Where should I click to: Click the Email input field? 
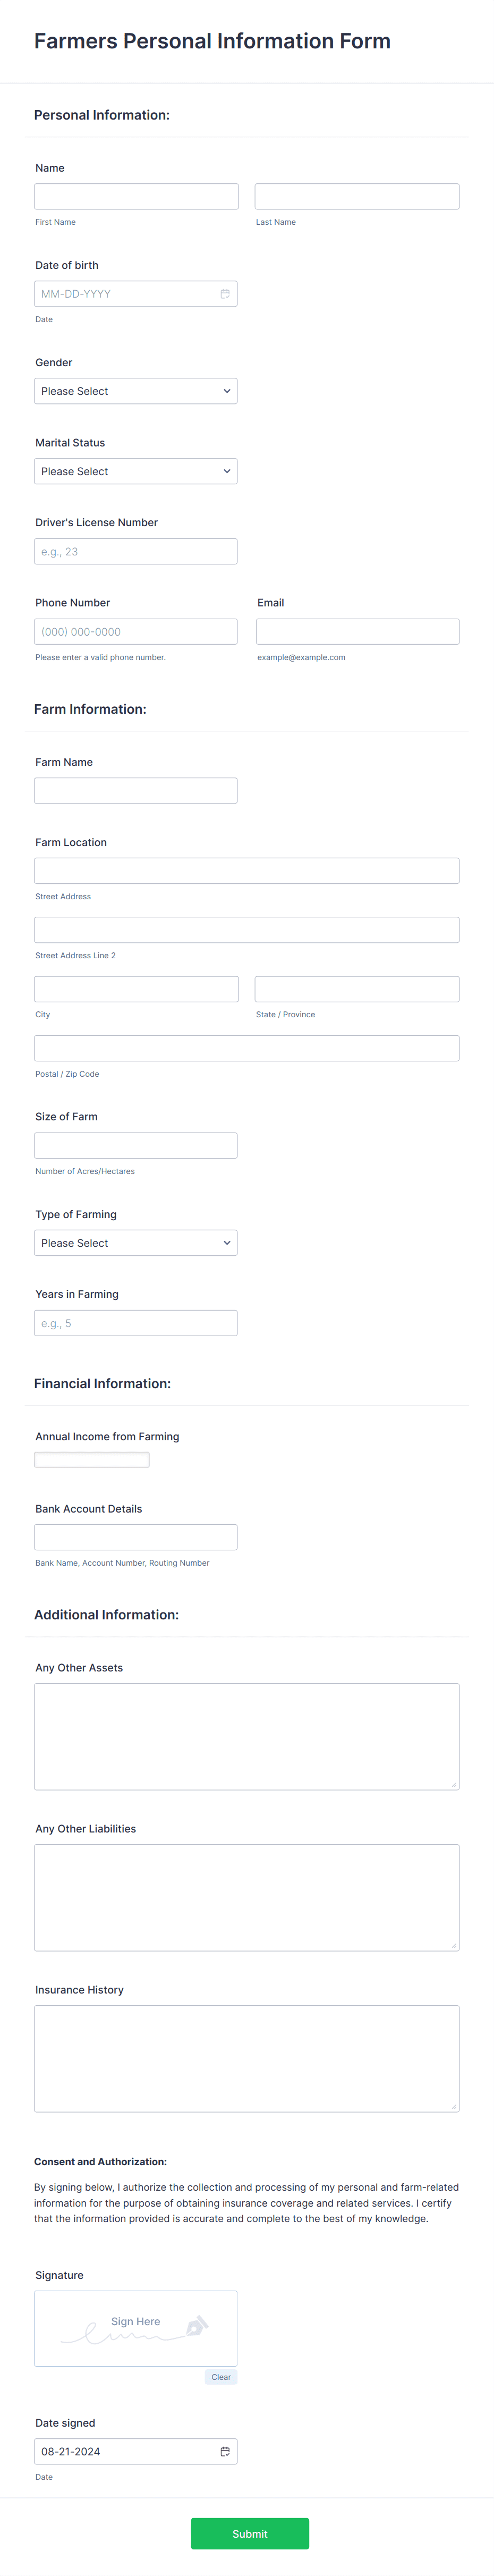pos(358,631)
